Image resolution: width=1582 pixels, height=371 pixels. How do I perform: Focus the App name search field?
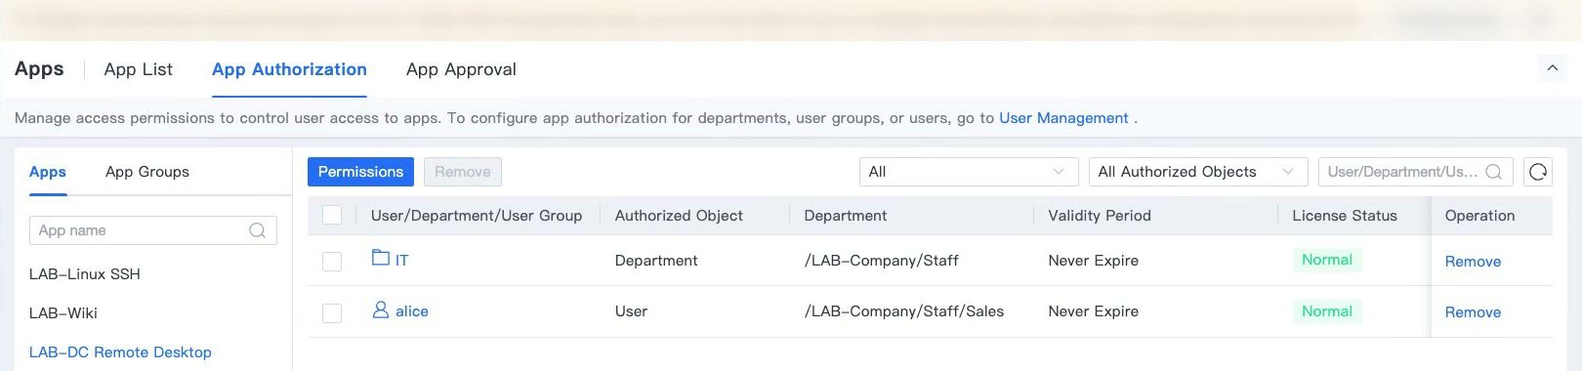(x=152, y=230)
